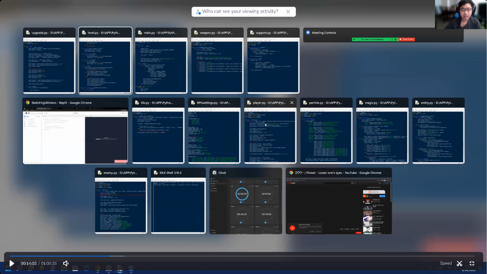Exit fullscreen video mode
The image size is (487, 274).
coord(472,264)
